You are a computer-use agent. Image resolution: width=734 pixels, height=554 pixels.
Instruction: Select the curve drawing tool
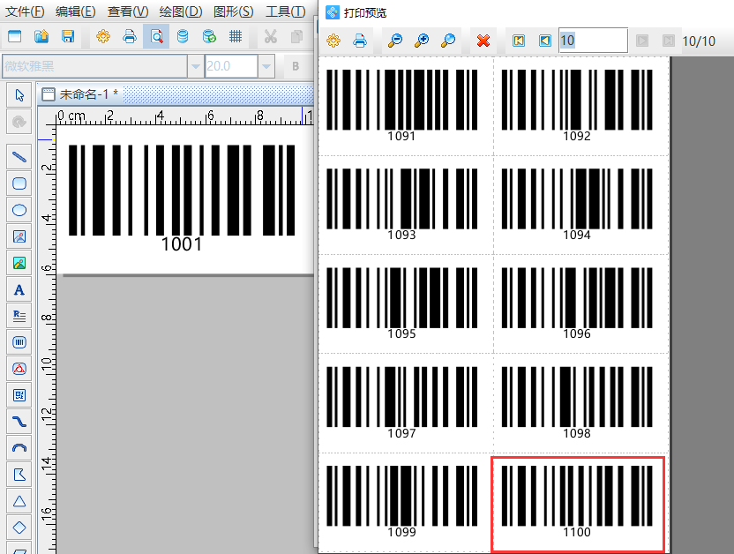tap(19, 422)
